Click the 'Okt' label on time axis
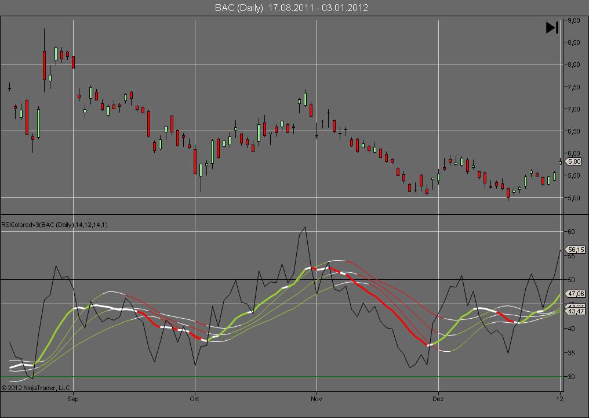589x418 pixels. (195, 398)
